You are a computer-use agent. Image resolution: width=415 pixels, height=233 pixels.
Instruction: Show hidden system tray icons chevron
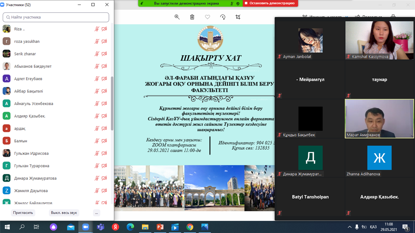point(349,227)
